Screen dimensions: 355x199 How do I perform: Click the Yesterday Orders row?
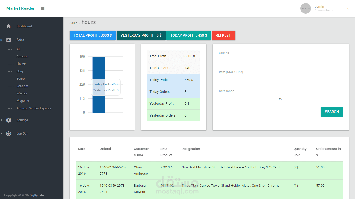(173, 115)
